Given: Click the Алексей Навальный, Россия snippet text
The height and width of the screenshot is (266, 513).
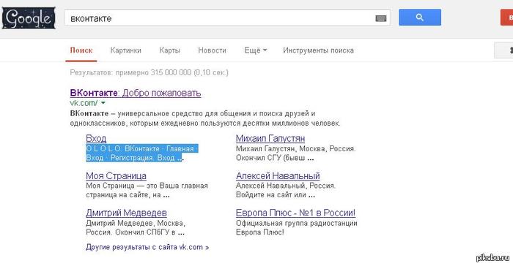Looking at the screenshot, I should pos(286,190).
